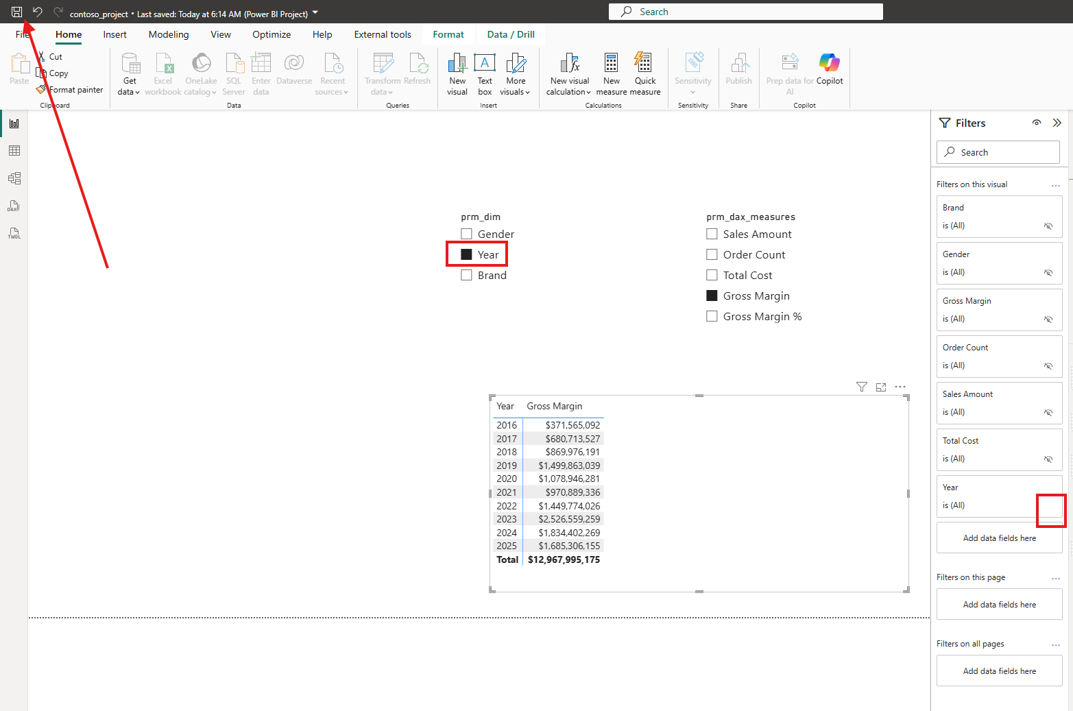This screenshot has width=1073, height=711.
Task: Check the Gender box in prm_dim slicer
Action: click(466, 234)
